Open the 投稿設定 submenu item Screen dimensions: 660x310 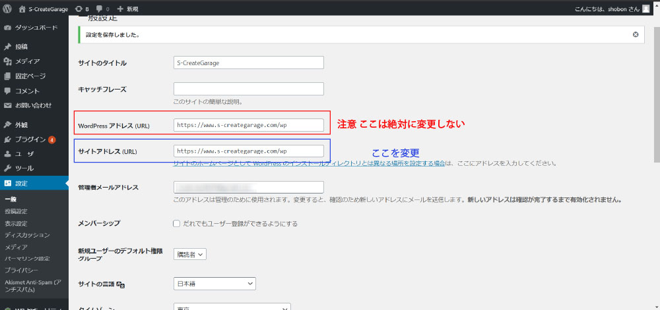[x=16, y=211]
